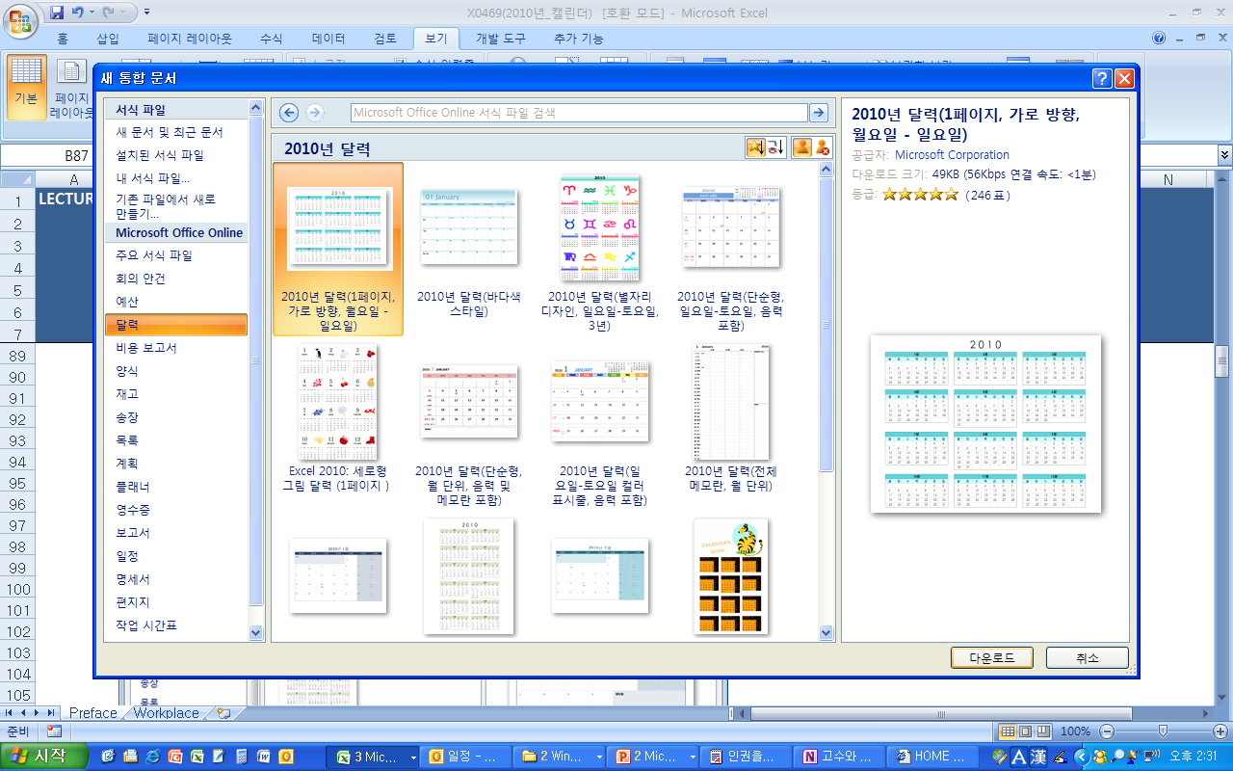This screenshot has width=1233, height=771.
Task: Sort templates by name
Action: click(x=775, y=147)
